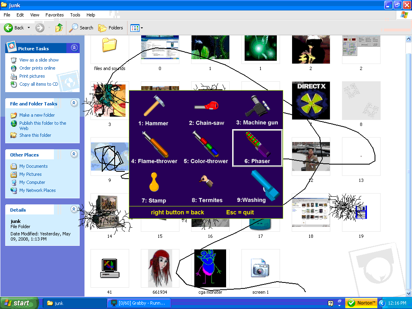Open My Documents link
412x309 pixels.
click(x=33, y=166)
